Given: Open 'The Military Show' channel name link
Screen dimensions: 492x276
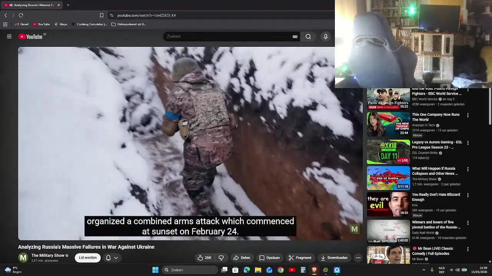Looking at the screenshot, I should click(48, 255).
